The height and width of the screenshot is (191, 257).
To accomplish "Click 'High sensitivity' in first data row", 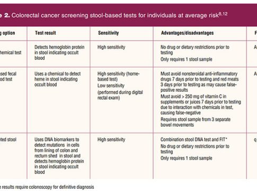I will [x=111, y=47].
